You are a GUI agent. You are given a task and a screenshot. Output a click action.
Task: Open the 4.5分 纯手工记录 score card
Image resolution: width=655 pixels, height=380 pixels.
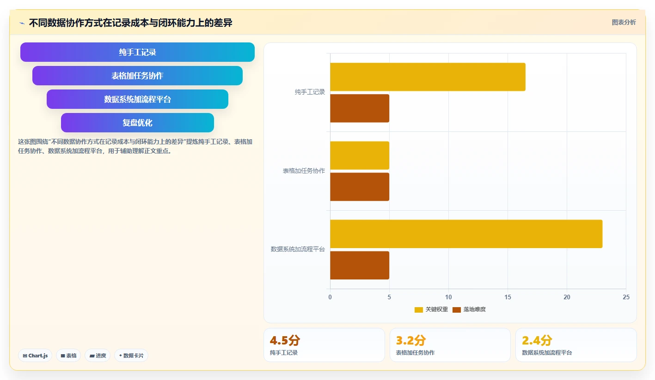tap(324, 345)
